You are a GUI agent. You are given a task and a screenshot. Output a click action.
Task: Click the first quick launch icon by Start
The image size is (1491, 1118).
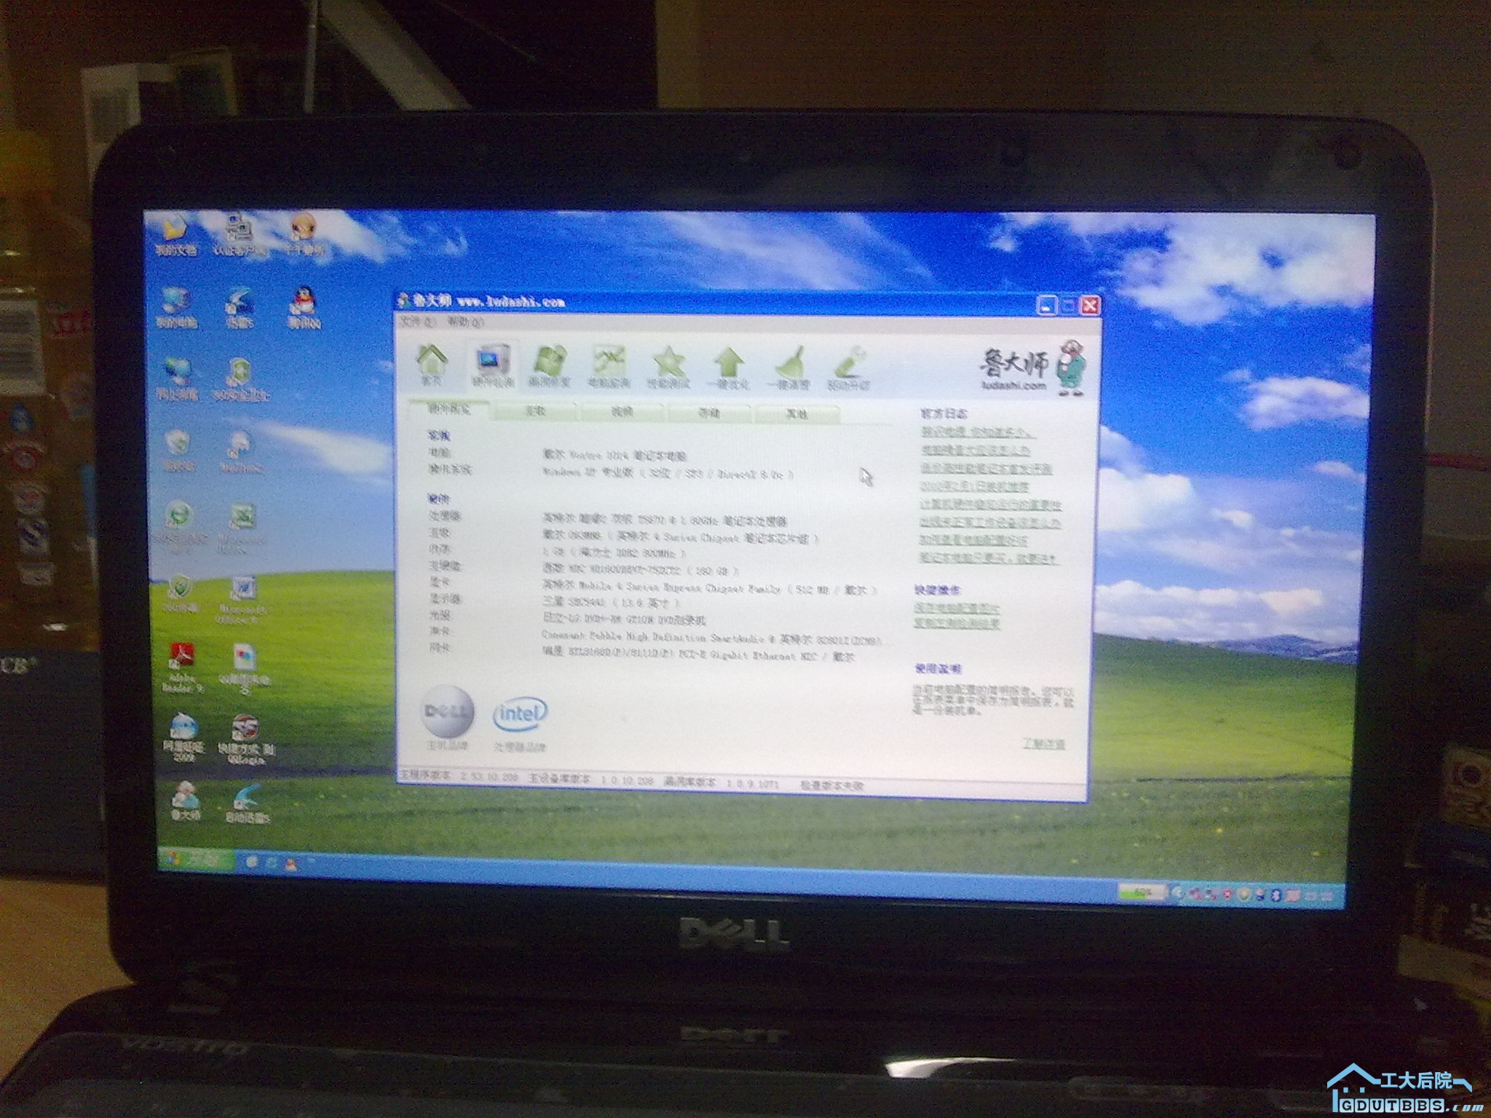[x=252, y=863]
